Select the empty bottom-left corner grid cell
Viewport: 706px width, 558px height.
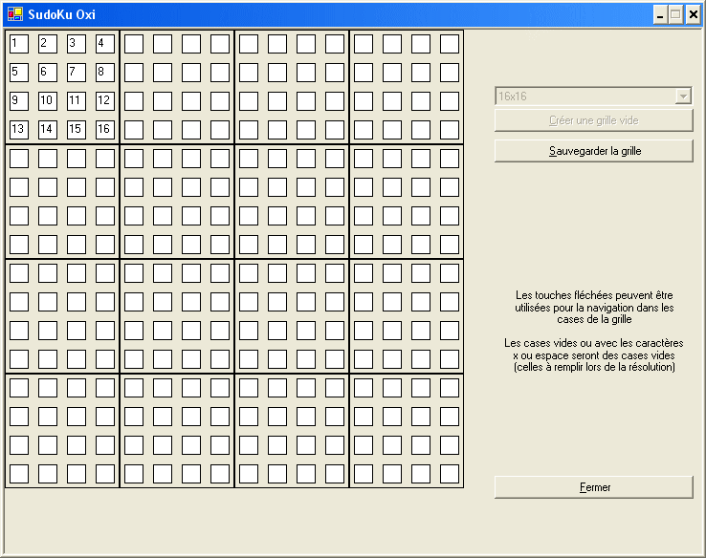19,473
